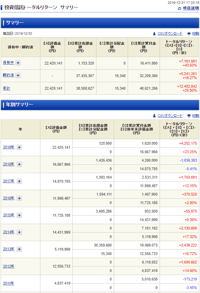Expand the 2014年 row details
Viewport: 200px width, 293px height.
coord(19,232)
